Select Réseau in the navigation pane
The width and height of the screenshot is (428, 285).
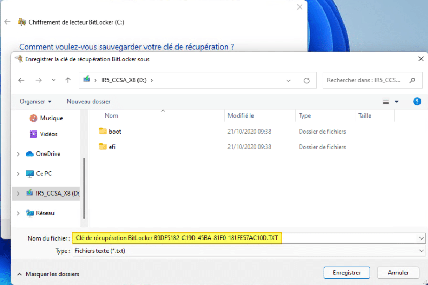[x=45, y=213]
